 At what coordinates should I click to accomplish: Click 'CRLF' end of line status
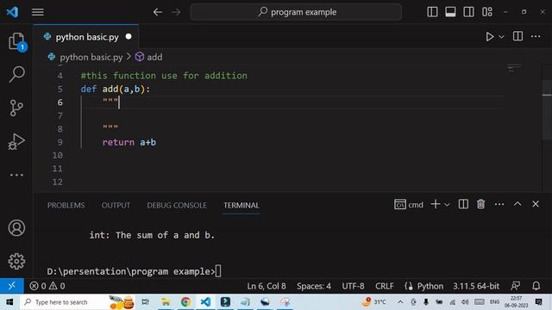(x=385, y=286)
